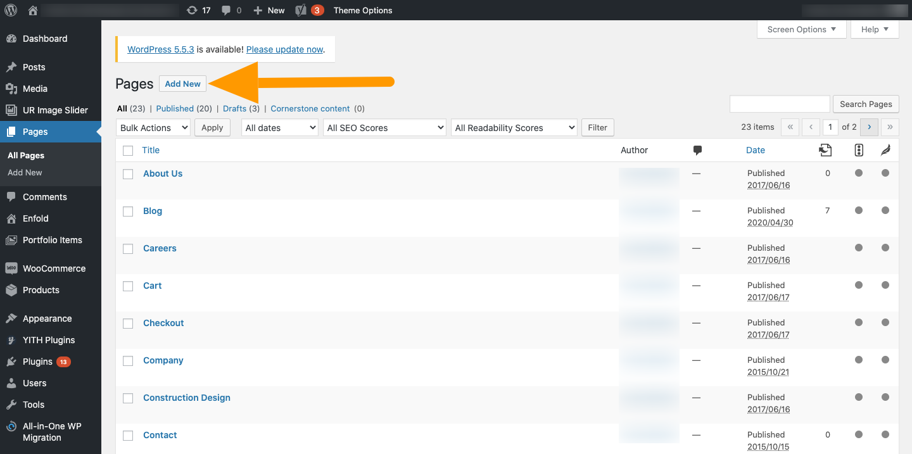
Task: Open UR Image Slider menu
Action: point(51,110)
